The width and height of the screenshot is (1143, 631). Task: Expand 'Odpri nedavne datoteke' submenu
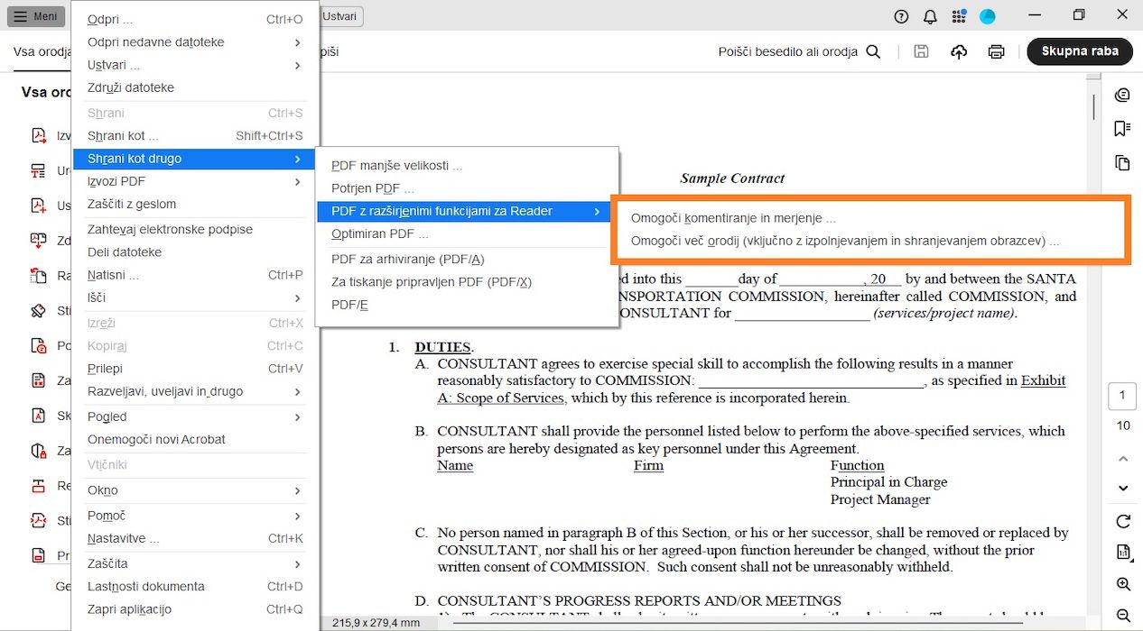297,41
